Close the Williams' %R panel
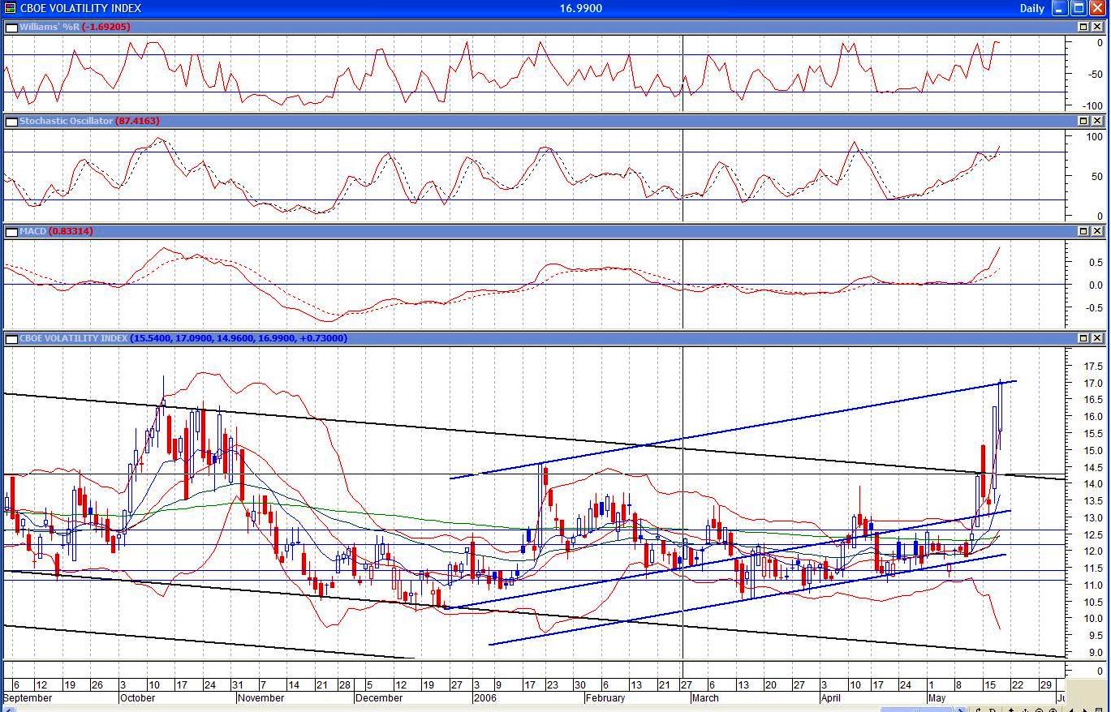1111x712 pixels. [1097, 28]
